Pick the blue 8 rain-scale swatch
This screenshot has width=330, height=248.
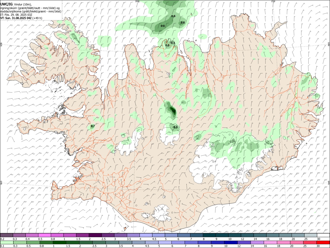pos(204,243)
